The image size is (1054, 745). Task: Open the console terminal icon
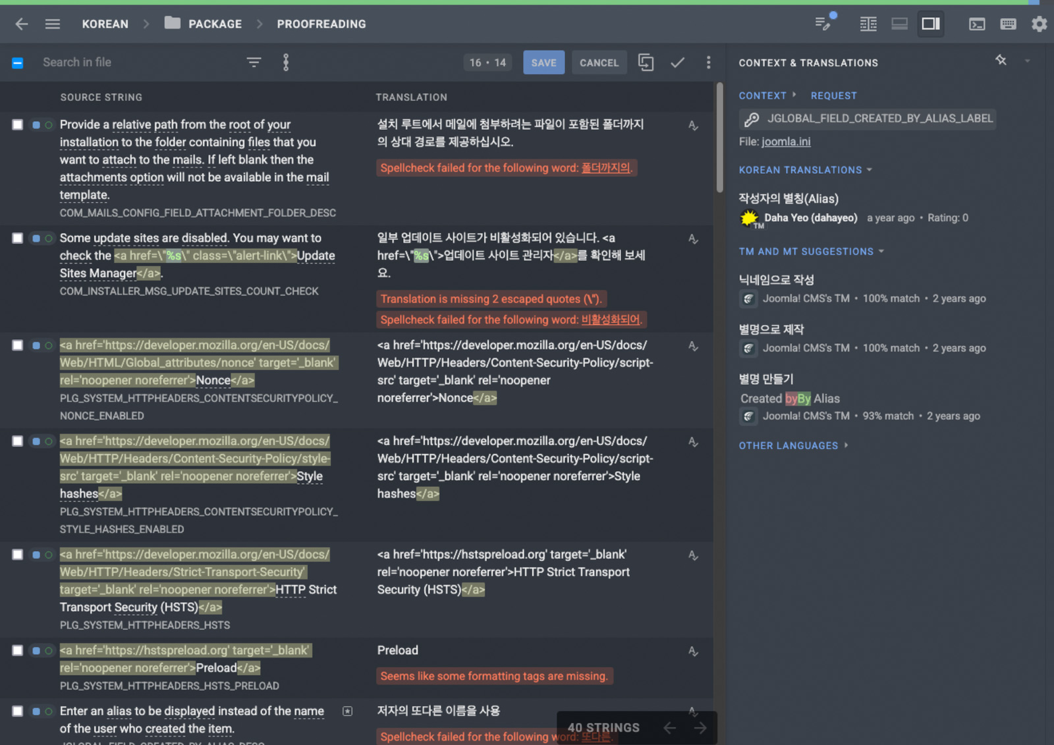click(x=977, y=24)
